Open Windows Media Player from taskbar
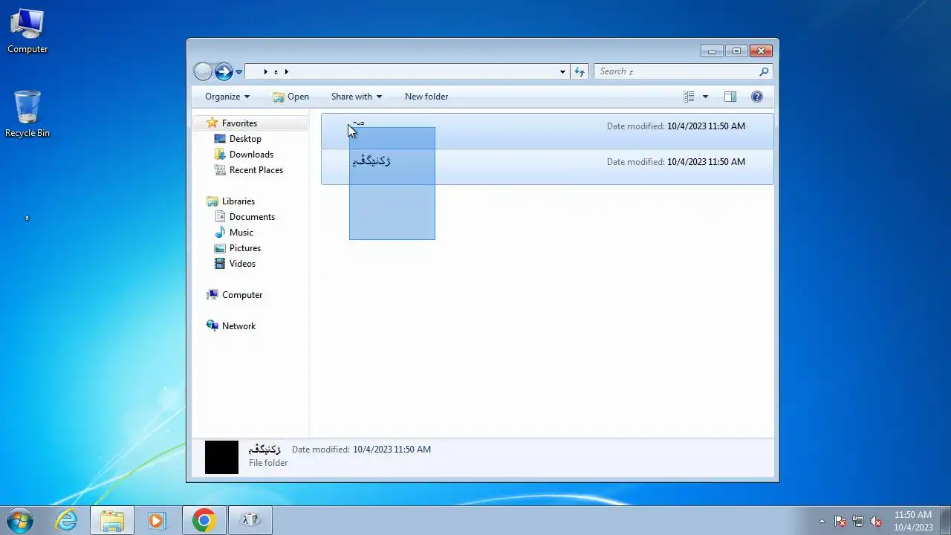Image resolution: width=951 pixels, height=535 pixels. (157, 520)
